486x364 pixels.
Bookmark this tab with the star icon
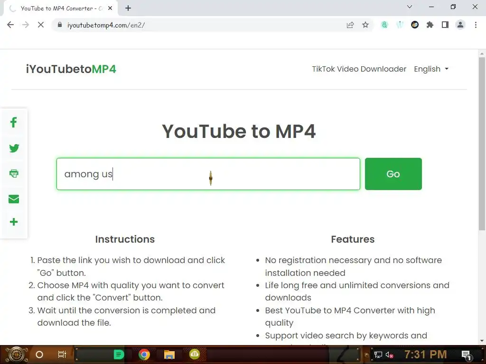click(365, 25)
